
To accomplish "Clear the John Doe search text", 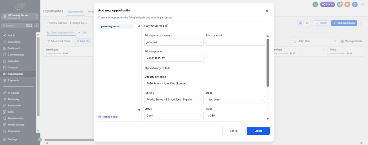I will coord(335,41).
